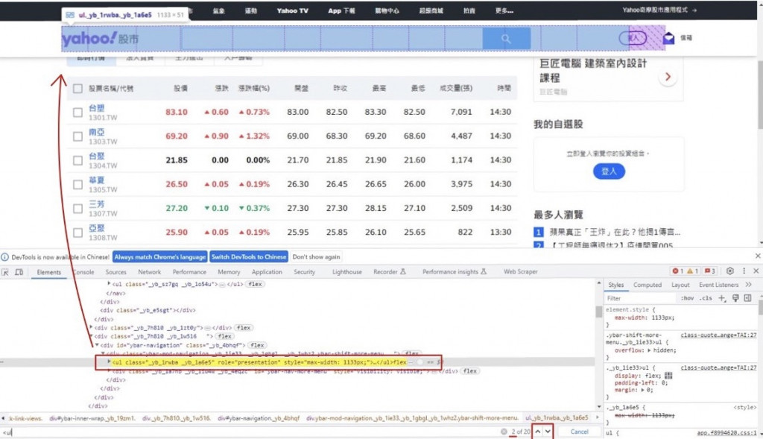763x439 pixels.
Task: Click the Yahoo 股市 logo
Action: coord(101,39)
